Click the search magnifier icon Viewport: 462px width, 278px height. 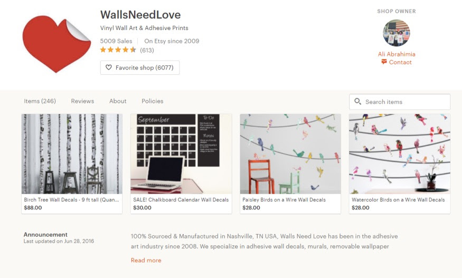(357, 102)
